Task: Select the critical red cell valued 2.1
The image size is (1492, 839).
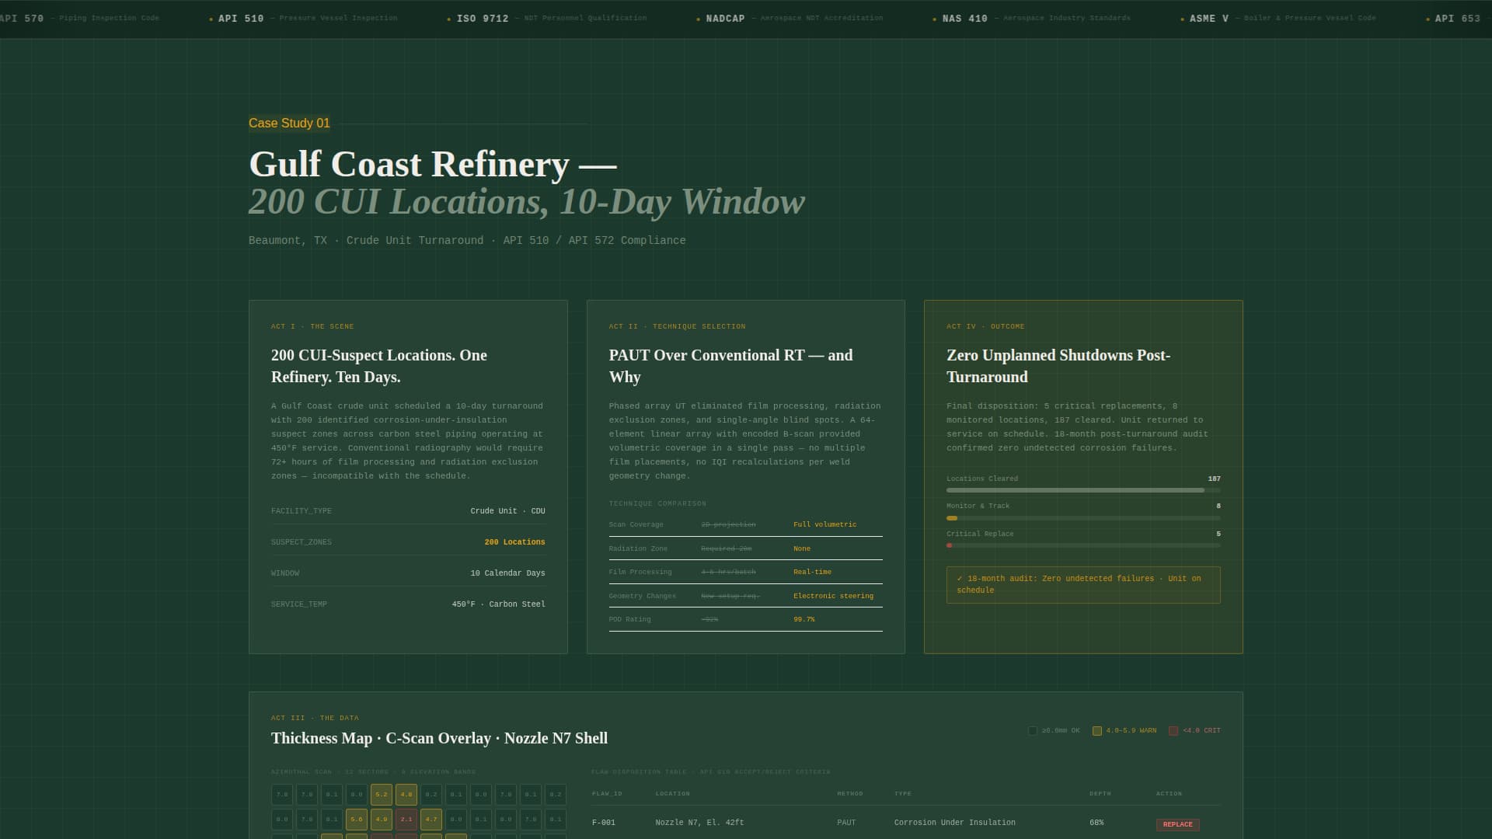Action: (x=406, y=819)
